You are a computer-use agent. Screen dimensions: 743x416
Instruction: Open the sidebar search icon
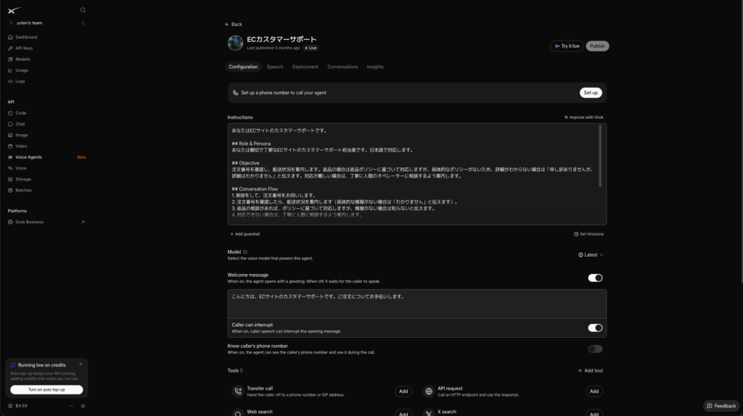(83, 10)
